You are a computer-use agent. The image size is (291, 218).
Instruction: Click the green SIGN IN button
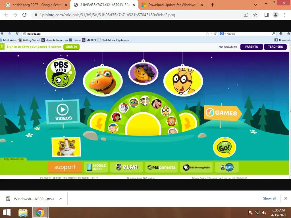click(71, 47)
